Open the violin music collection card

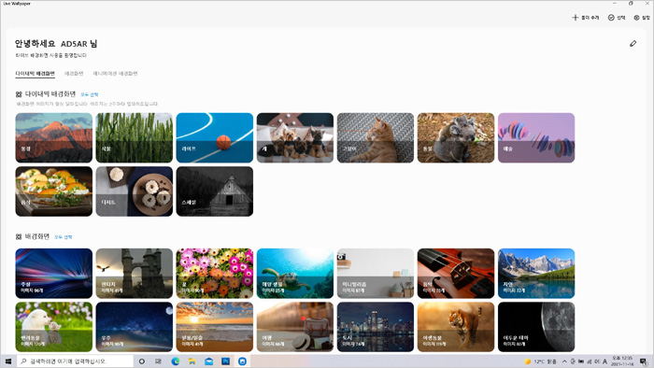[x=456, y=274]
